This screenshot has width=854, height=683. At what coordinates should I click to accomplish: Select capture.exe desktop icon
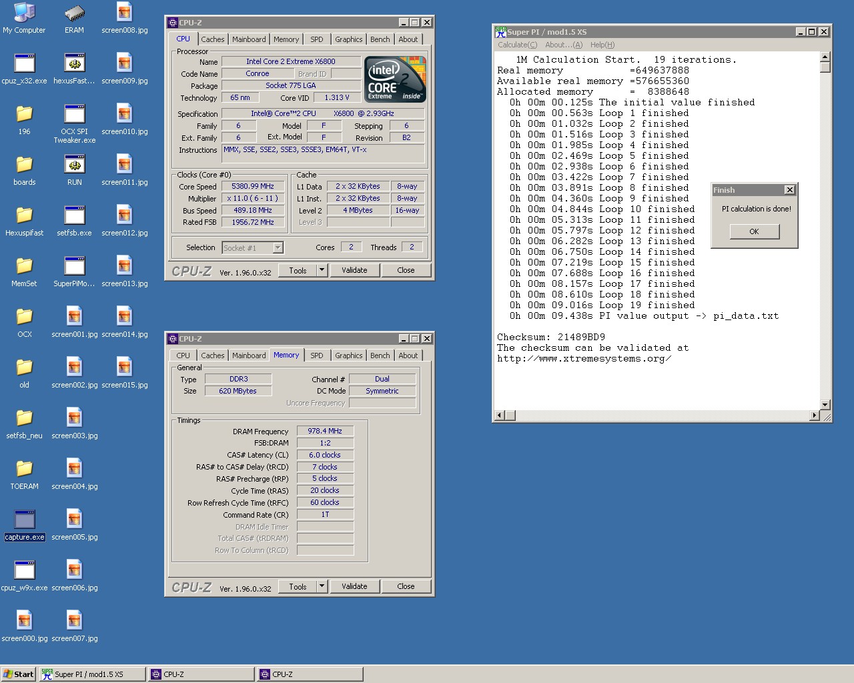click(x=24, y=525)
